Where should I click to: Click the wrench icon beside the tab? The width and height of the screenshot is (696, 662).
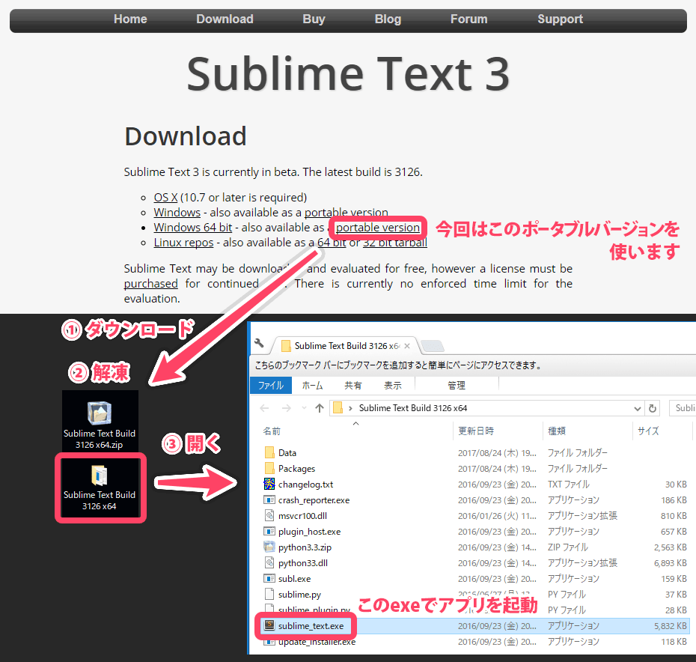coord(259,343)
